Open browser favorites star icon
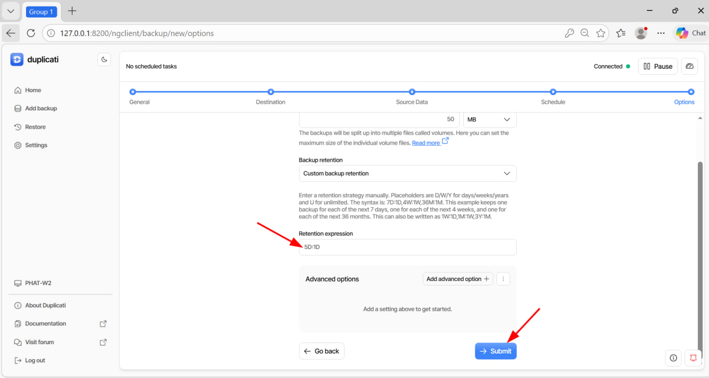 pos(600,33)
